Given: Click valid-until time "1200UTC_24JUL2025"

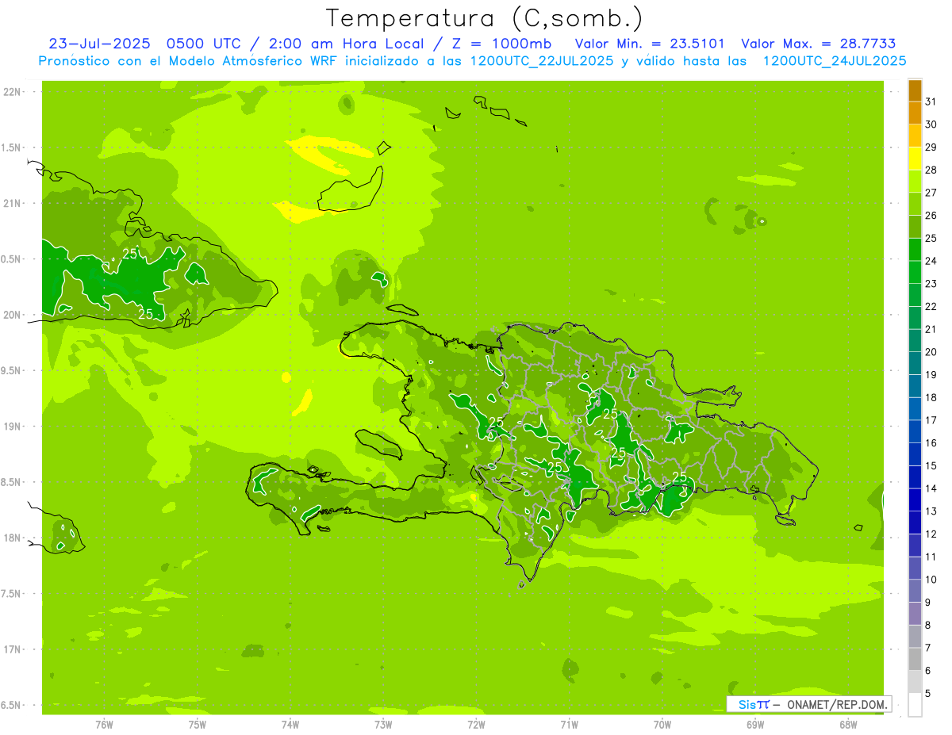Looking at the screenshot, I should [x=835, y=61].
